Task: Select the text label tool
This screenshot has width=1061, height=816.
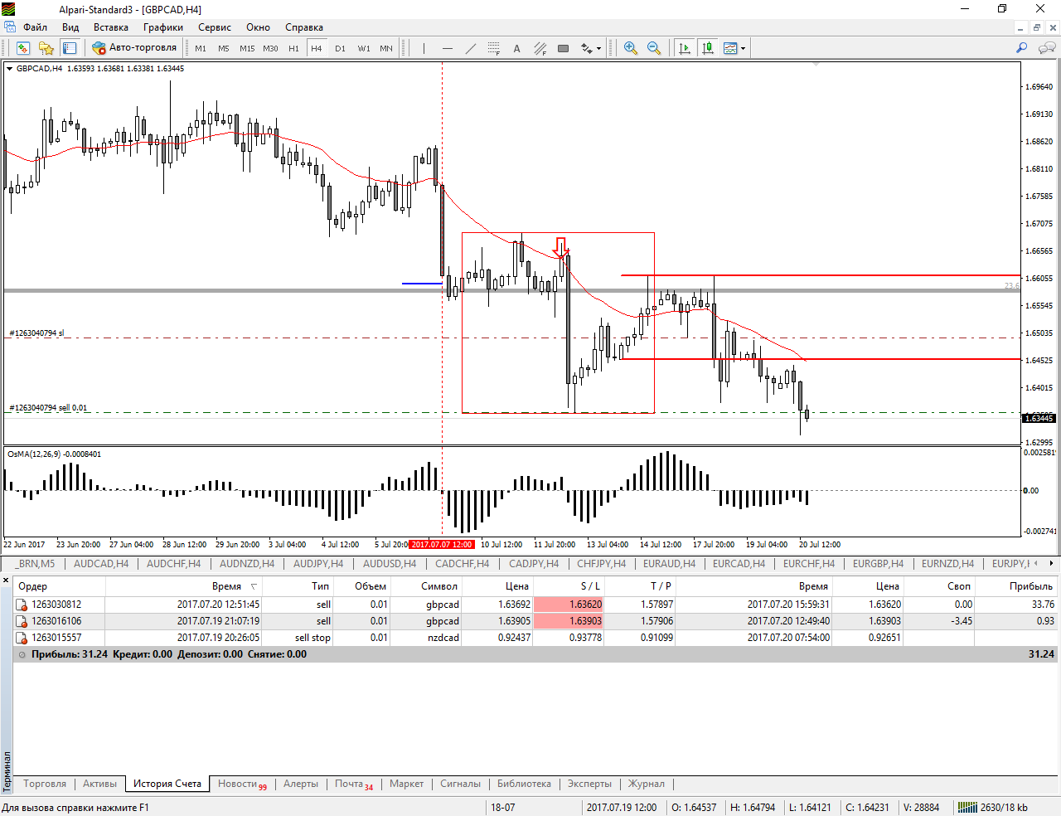Action: [516, 48]
